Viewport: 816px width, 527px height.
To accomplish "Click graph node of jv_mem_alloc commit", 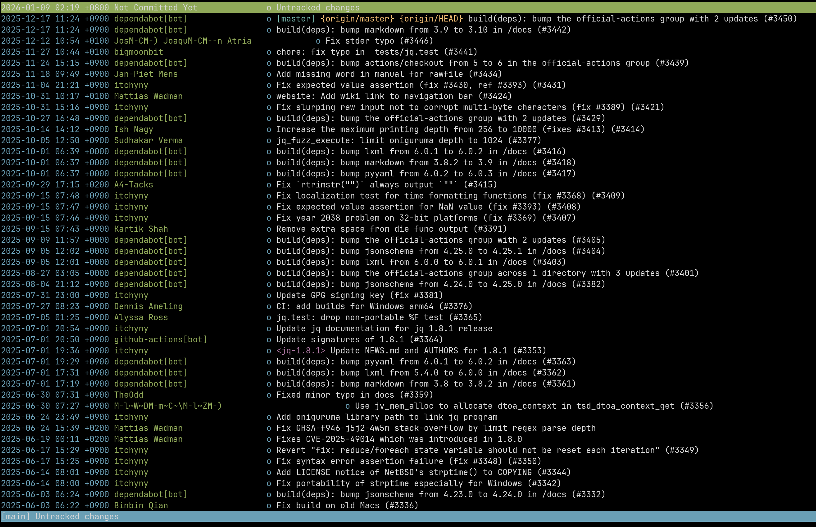I will 347,406.
